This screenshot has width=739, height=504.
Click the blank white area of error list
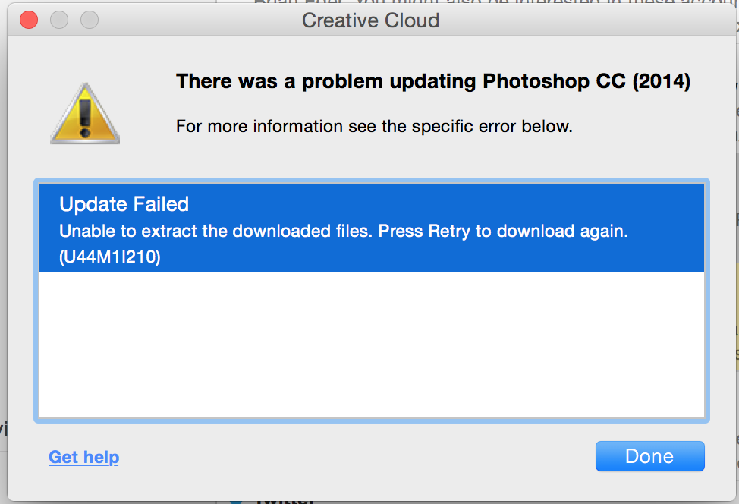[x=372, y=345]
